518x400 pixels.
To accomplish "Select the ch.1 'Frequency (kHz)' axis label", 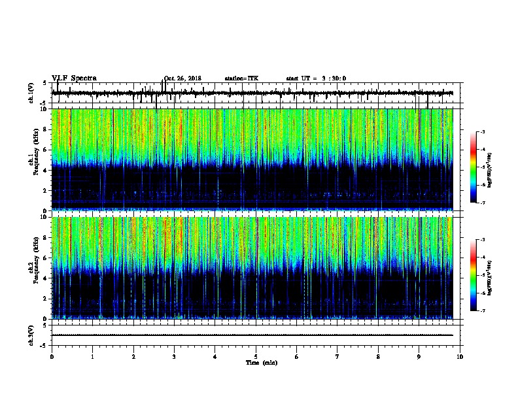I will point(35,152).
